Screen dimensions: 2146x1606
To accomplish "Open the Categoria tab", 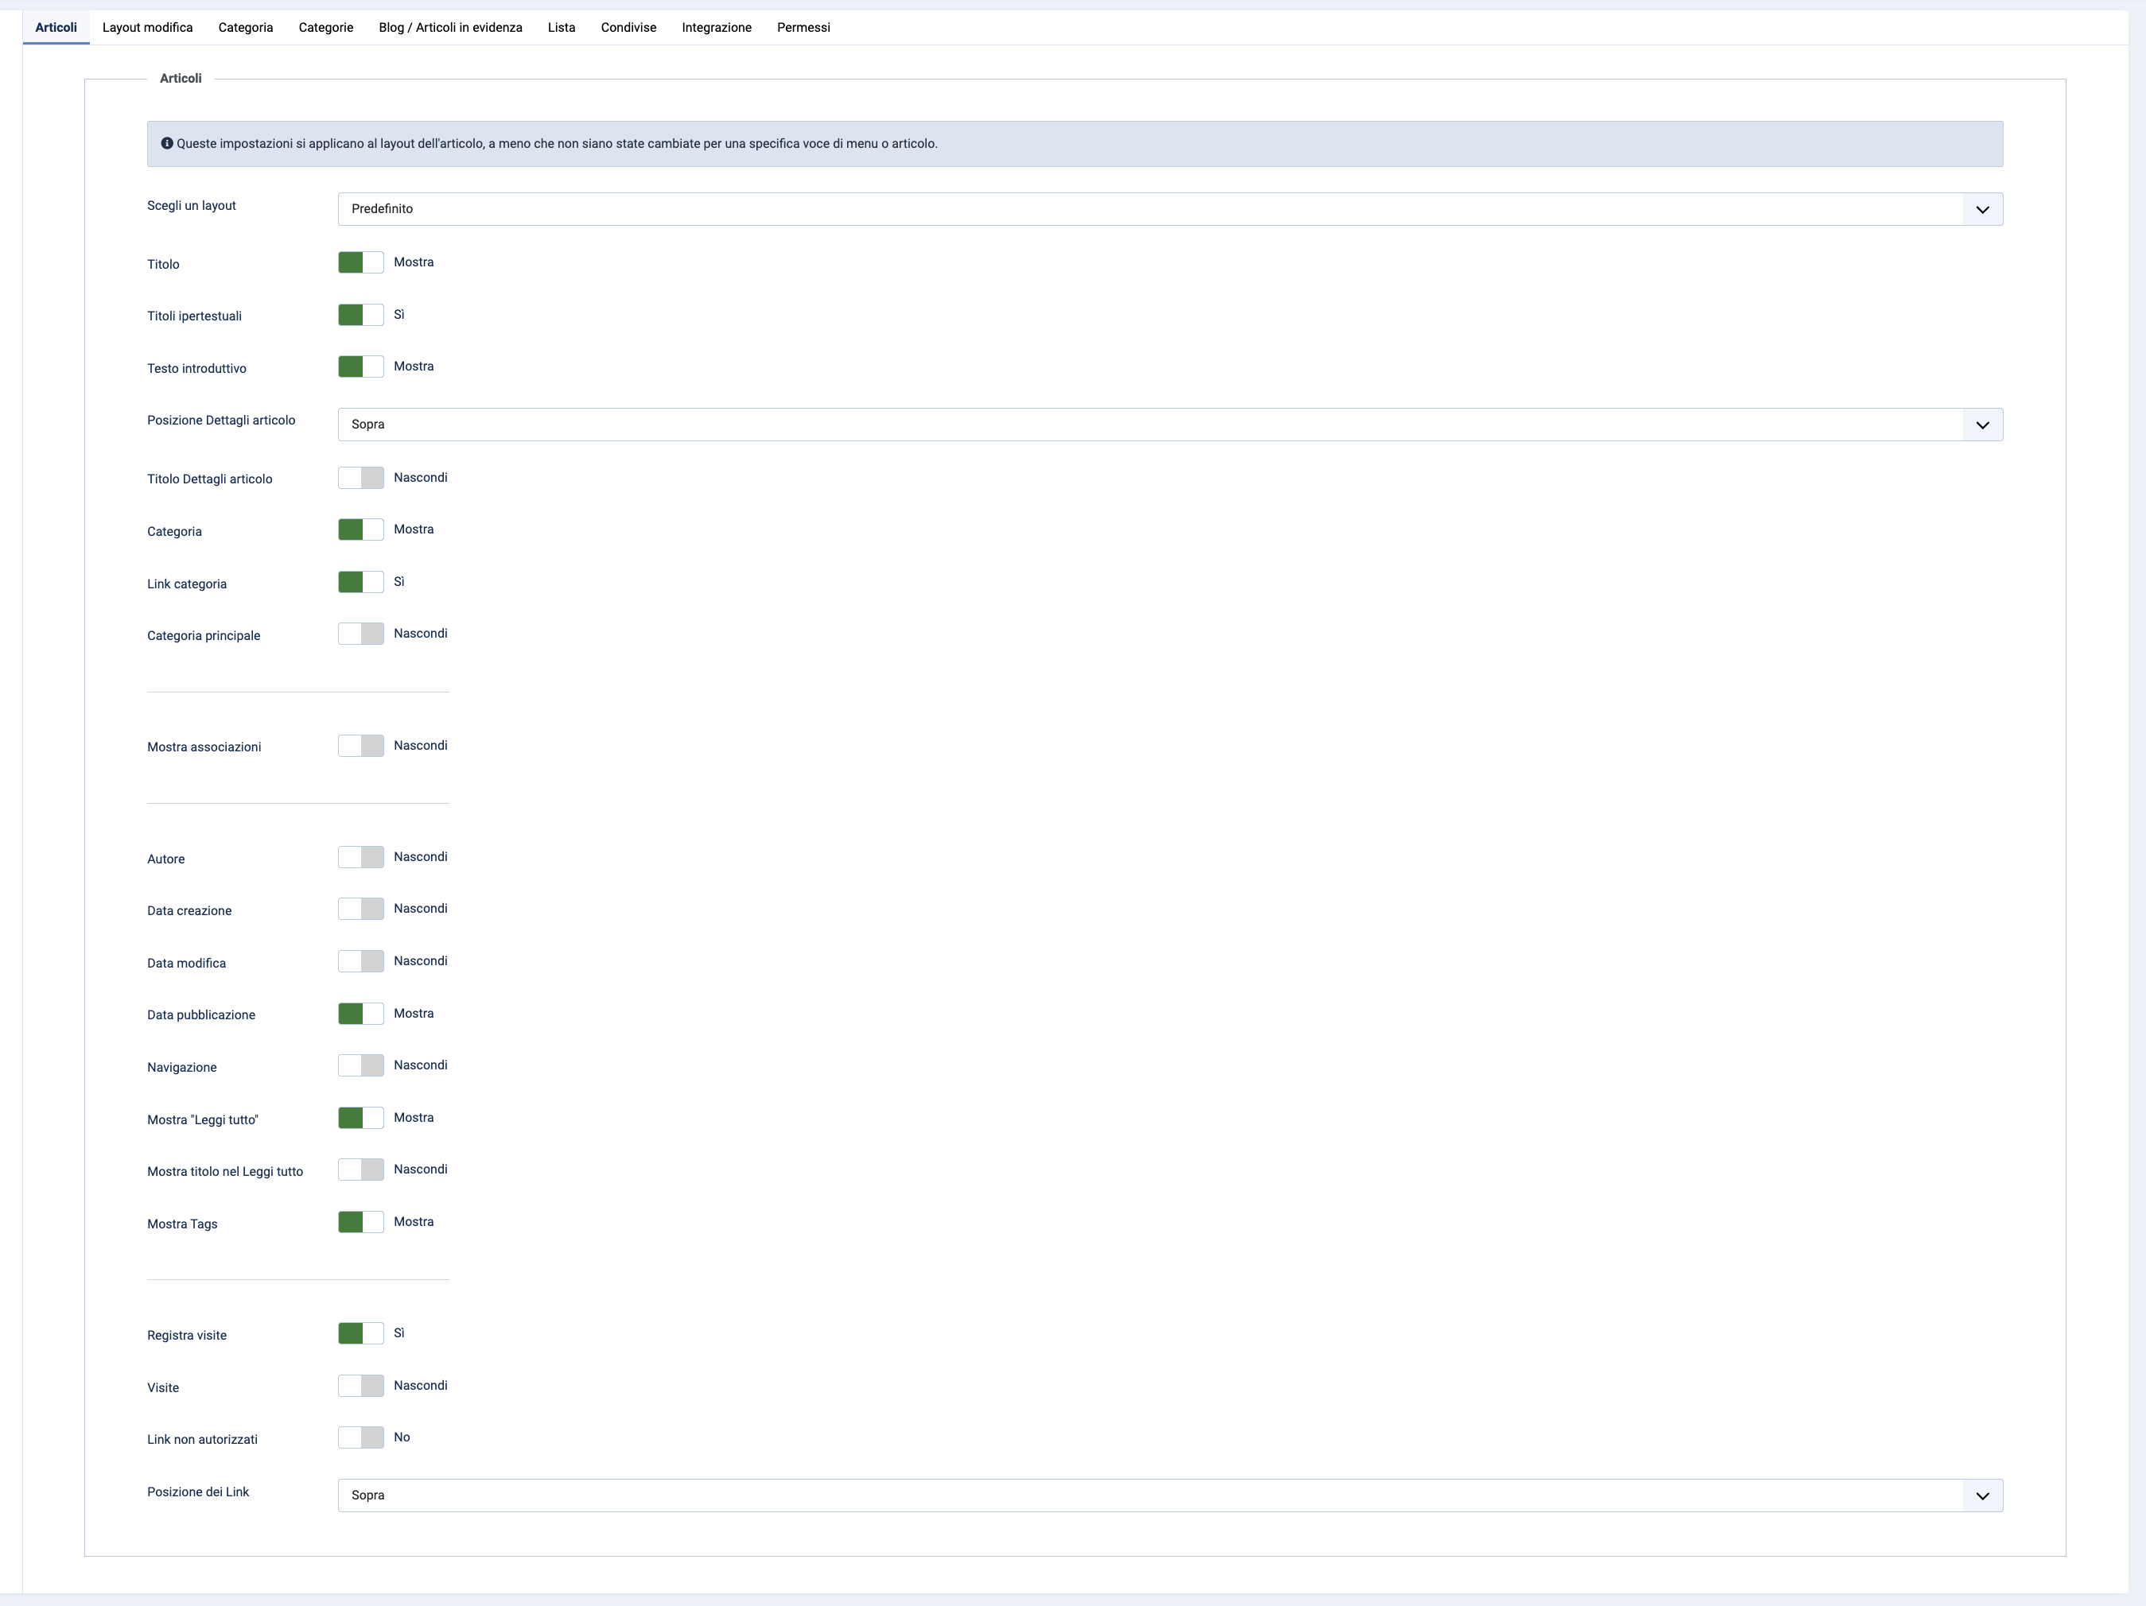I will [246, 27].
